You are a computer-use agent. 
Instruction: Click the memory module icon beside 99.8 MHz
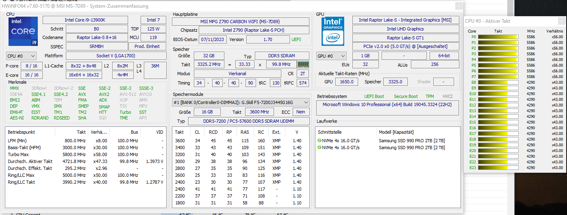(303, 64)
